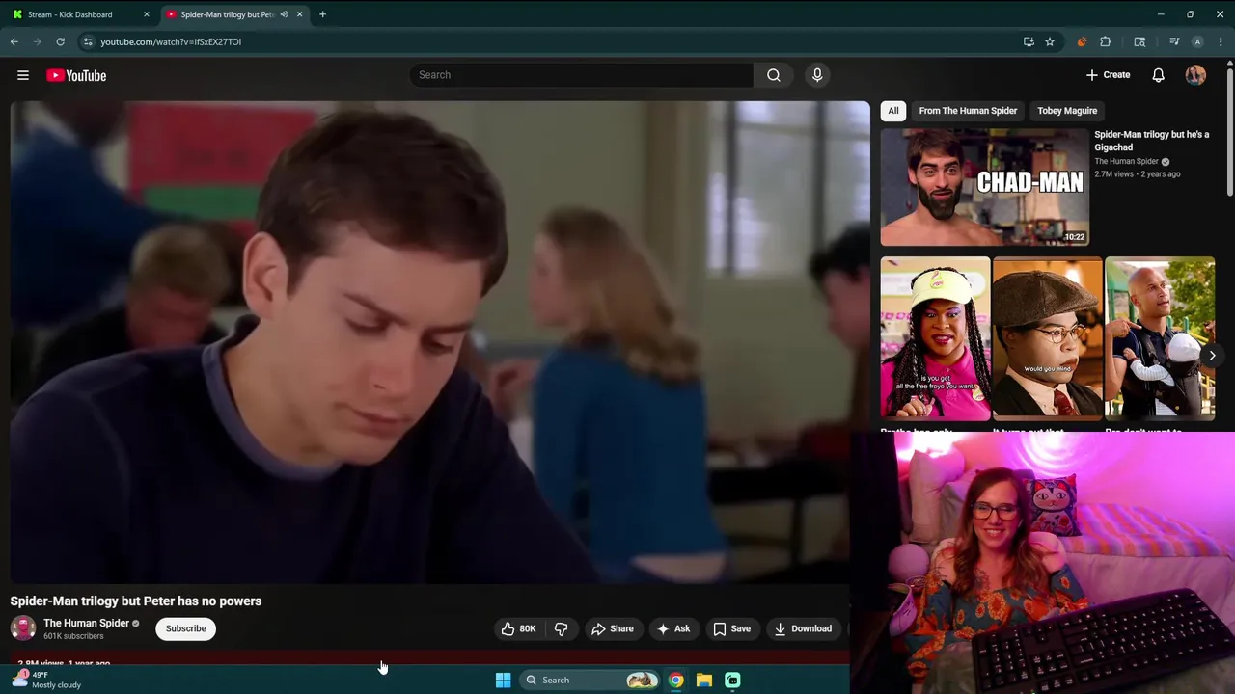This screenshot has width=1235, height=694.
Task: Open the notifications bell
Action: (x=1158, y=75)
